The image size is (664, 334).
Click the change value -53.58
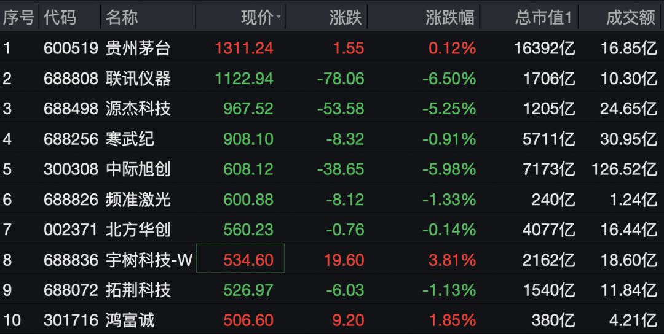tap(341, 109)
